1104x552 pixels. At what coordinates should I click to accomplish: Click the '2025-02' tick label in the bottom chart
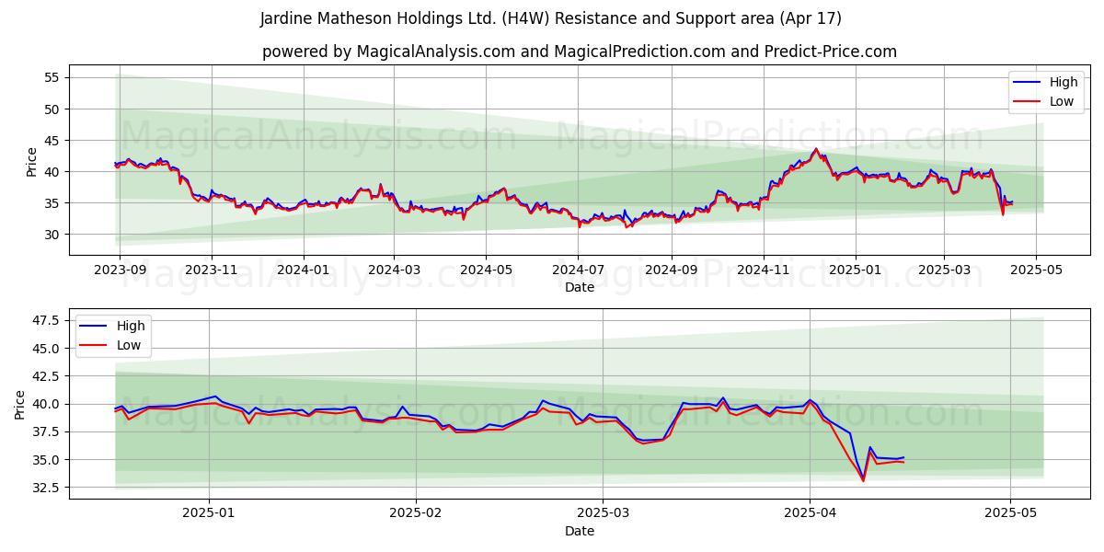(x=416, y=512)
